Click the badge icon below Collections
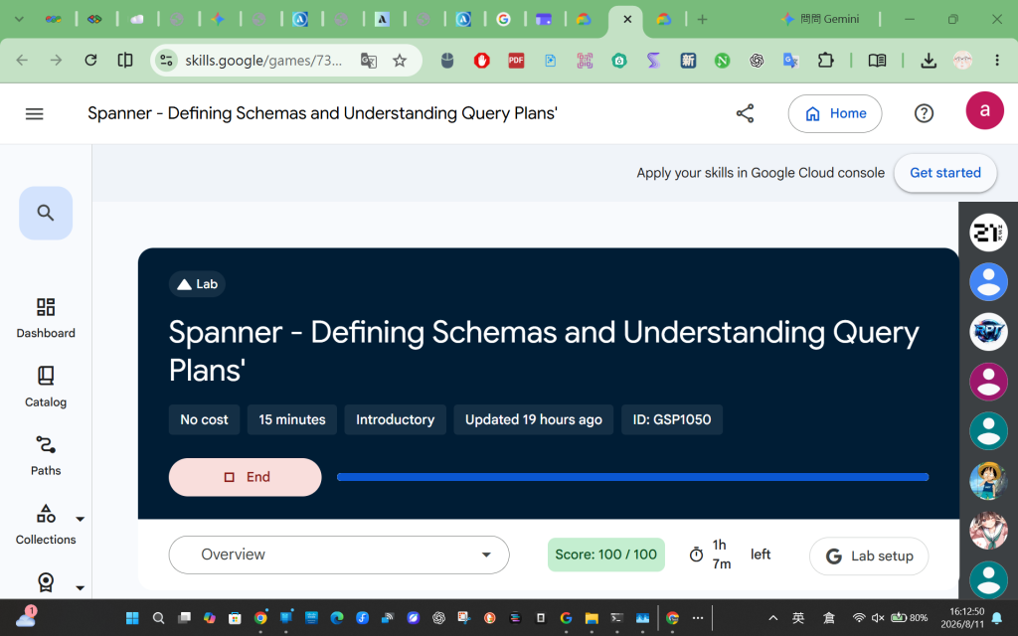 coord(46,582)
